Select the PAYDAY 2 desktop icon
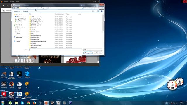This screenshot has width=187, height=105. [27, 75]
